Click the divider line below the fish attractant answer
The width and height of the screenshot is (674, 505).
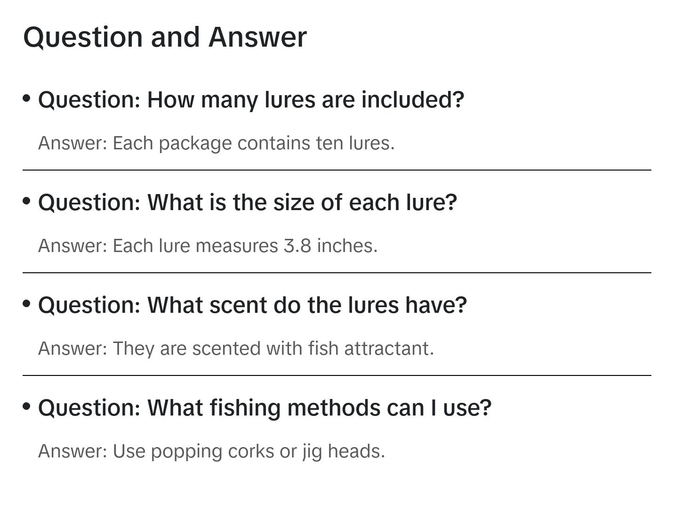(x=337, y=375)
